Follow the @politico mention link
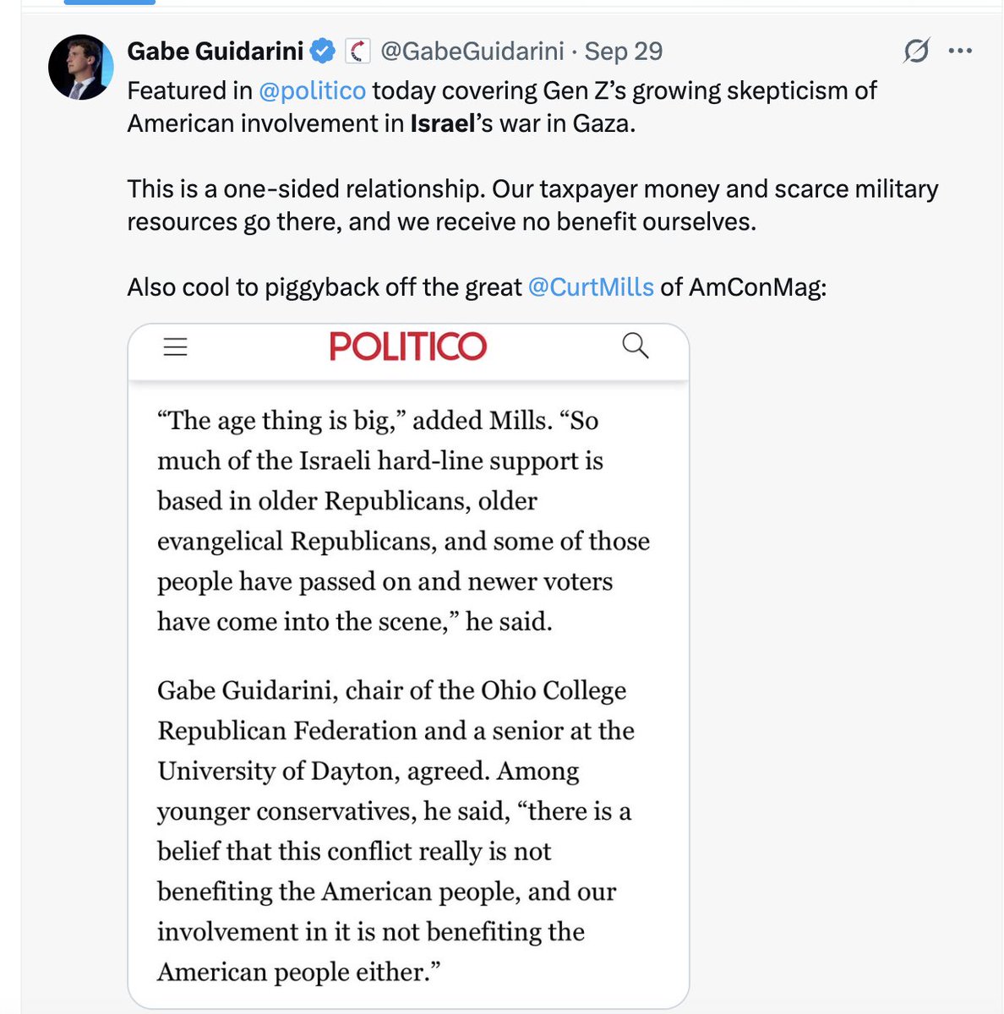Image resolution: width=1004 pixels, height=1014 pixels. pos(312,90)
